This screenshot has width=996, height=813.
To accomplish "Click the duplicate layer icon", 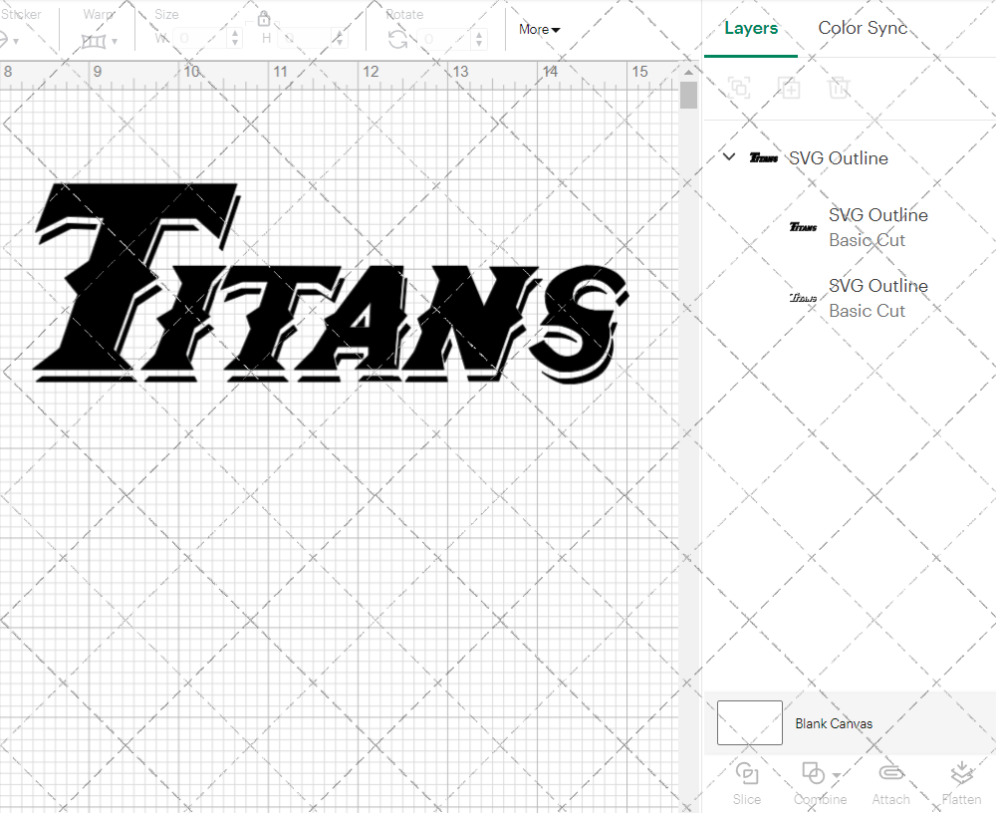I will coord(790,88).
